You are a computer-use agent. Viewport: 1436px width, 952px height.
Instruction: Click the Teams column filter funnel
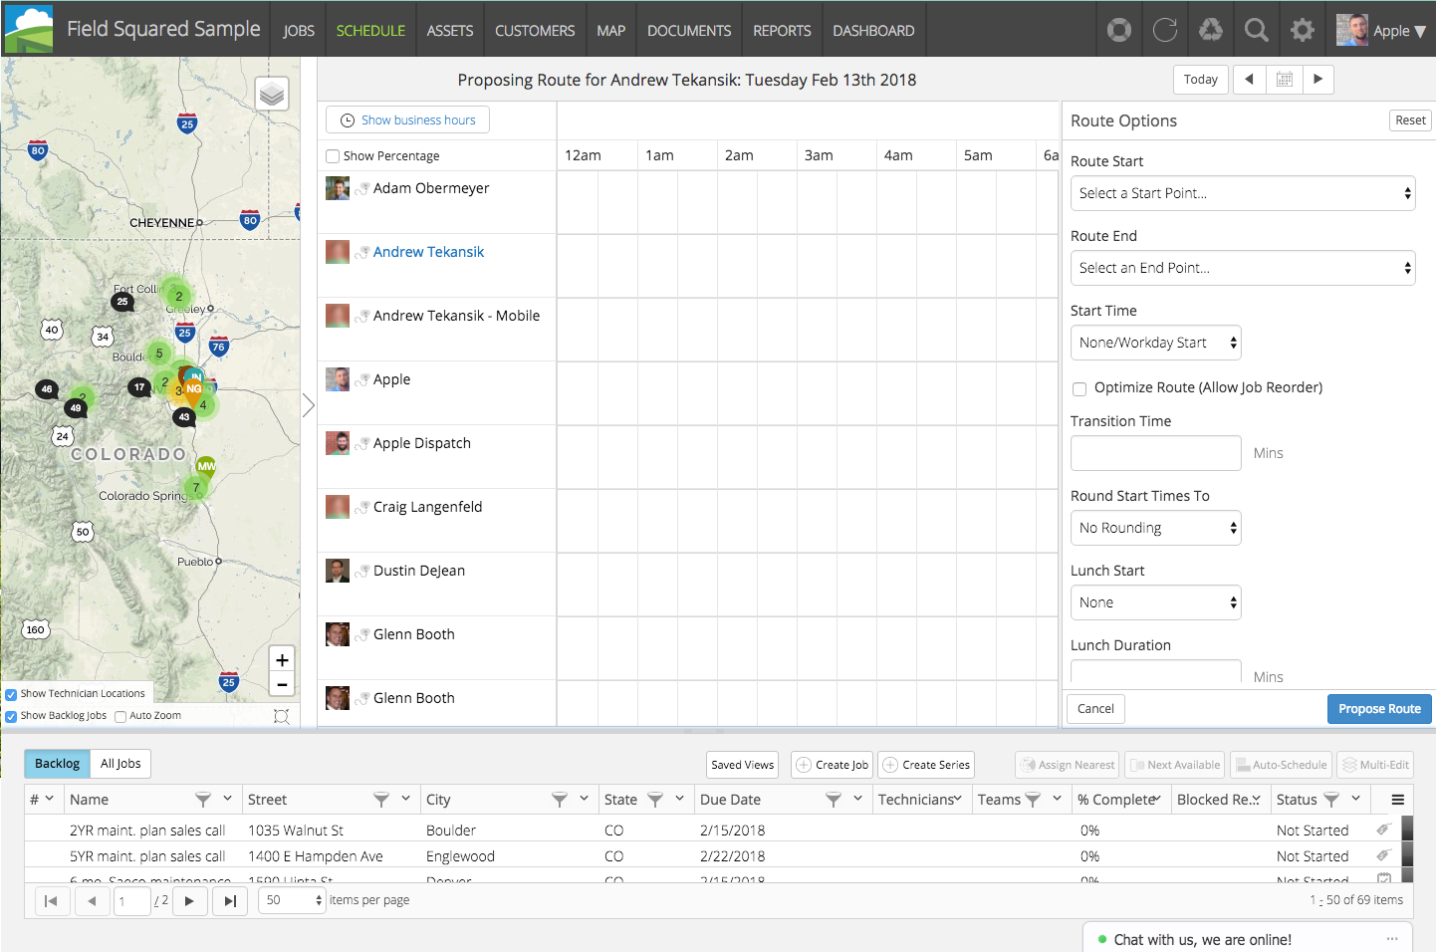(x=1033, y=800)
